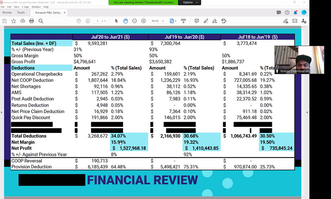Viewport: 331px width, 199px height.
Task: Switch to the Home tab
Action: 7,13
